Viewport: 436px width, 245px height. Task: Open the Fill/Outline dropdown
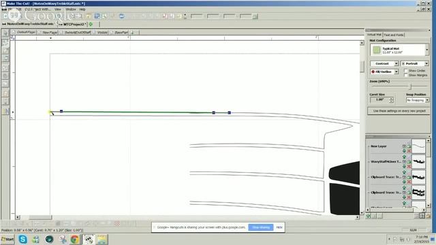tap(384, 71)
